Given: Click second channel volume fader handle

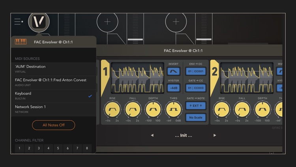Looking at the screenshot, I should [x=135, y=40].
